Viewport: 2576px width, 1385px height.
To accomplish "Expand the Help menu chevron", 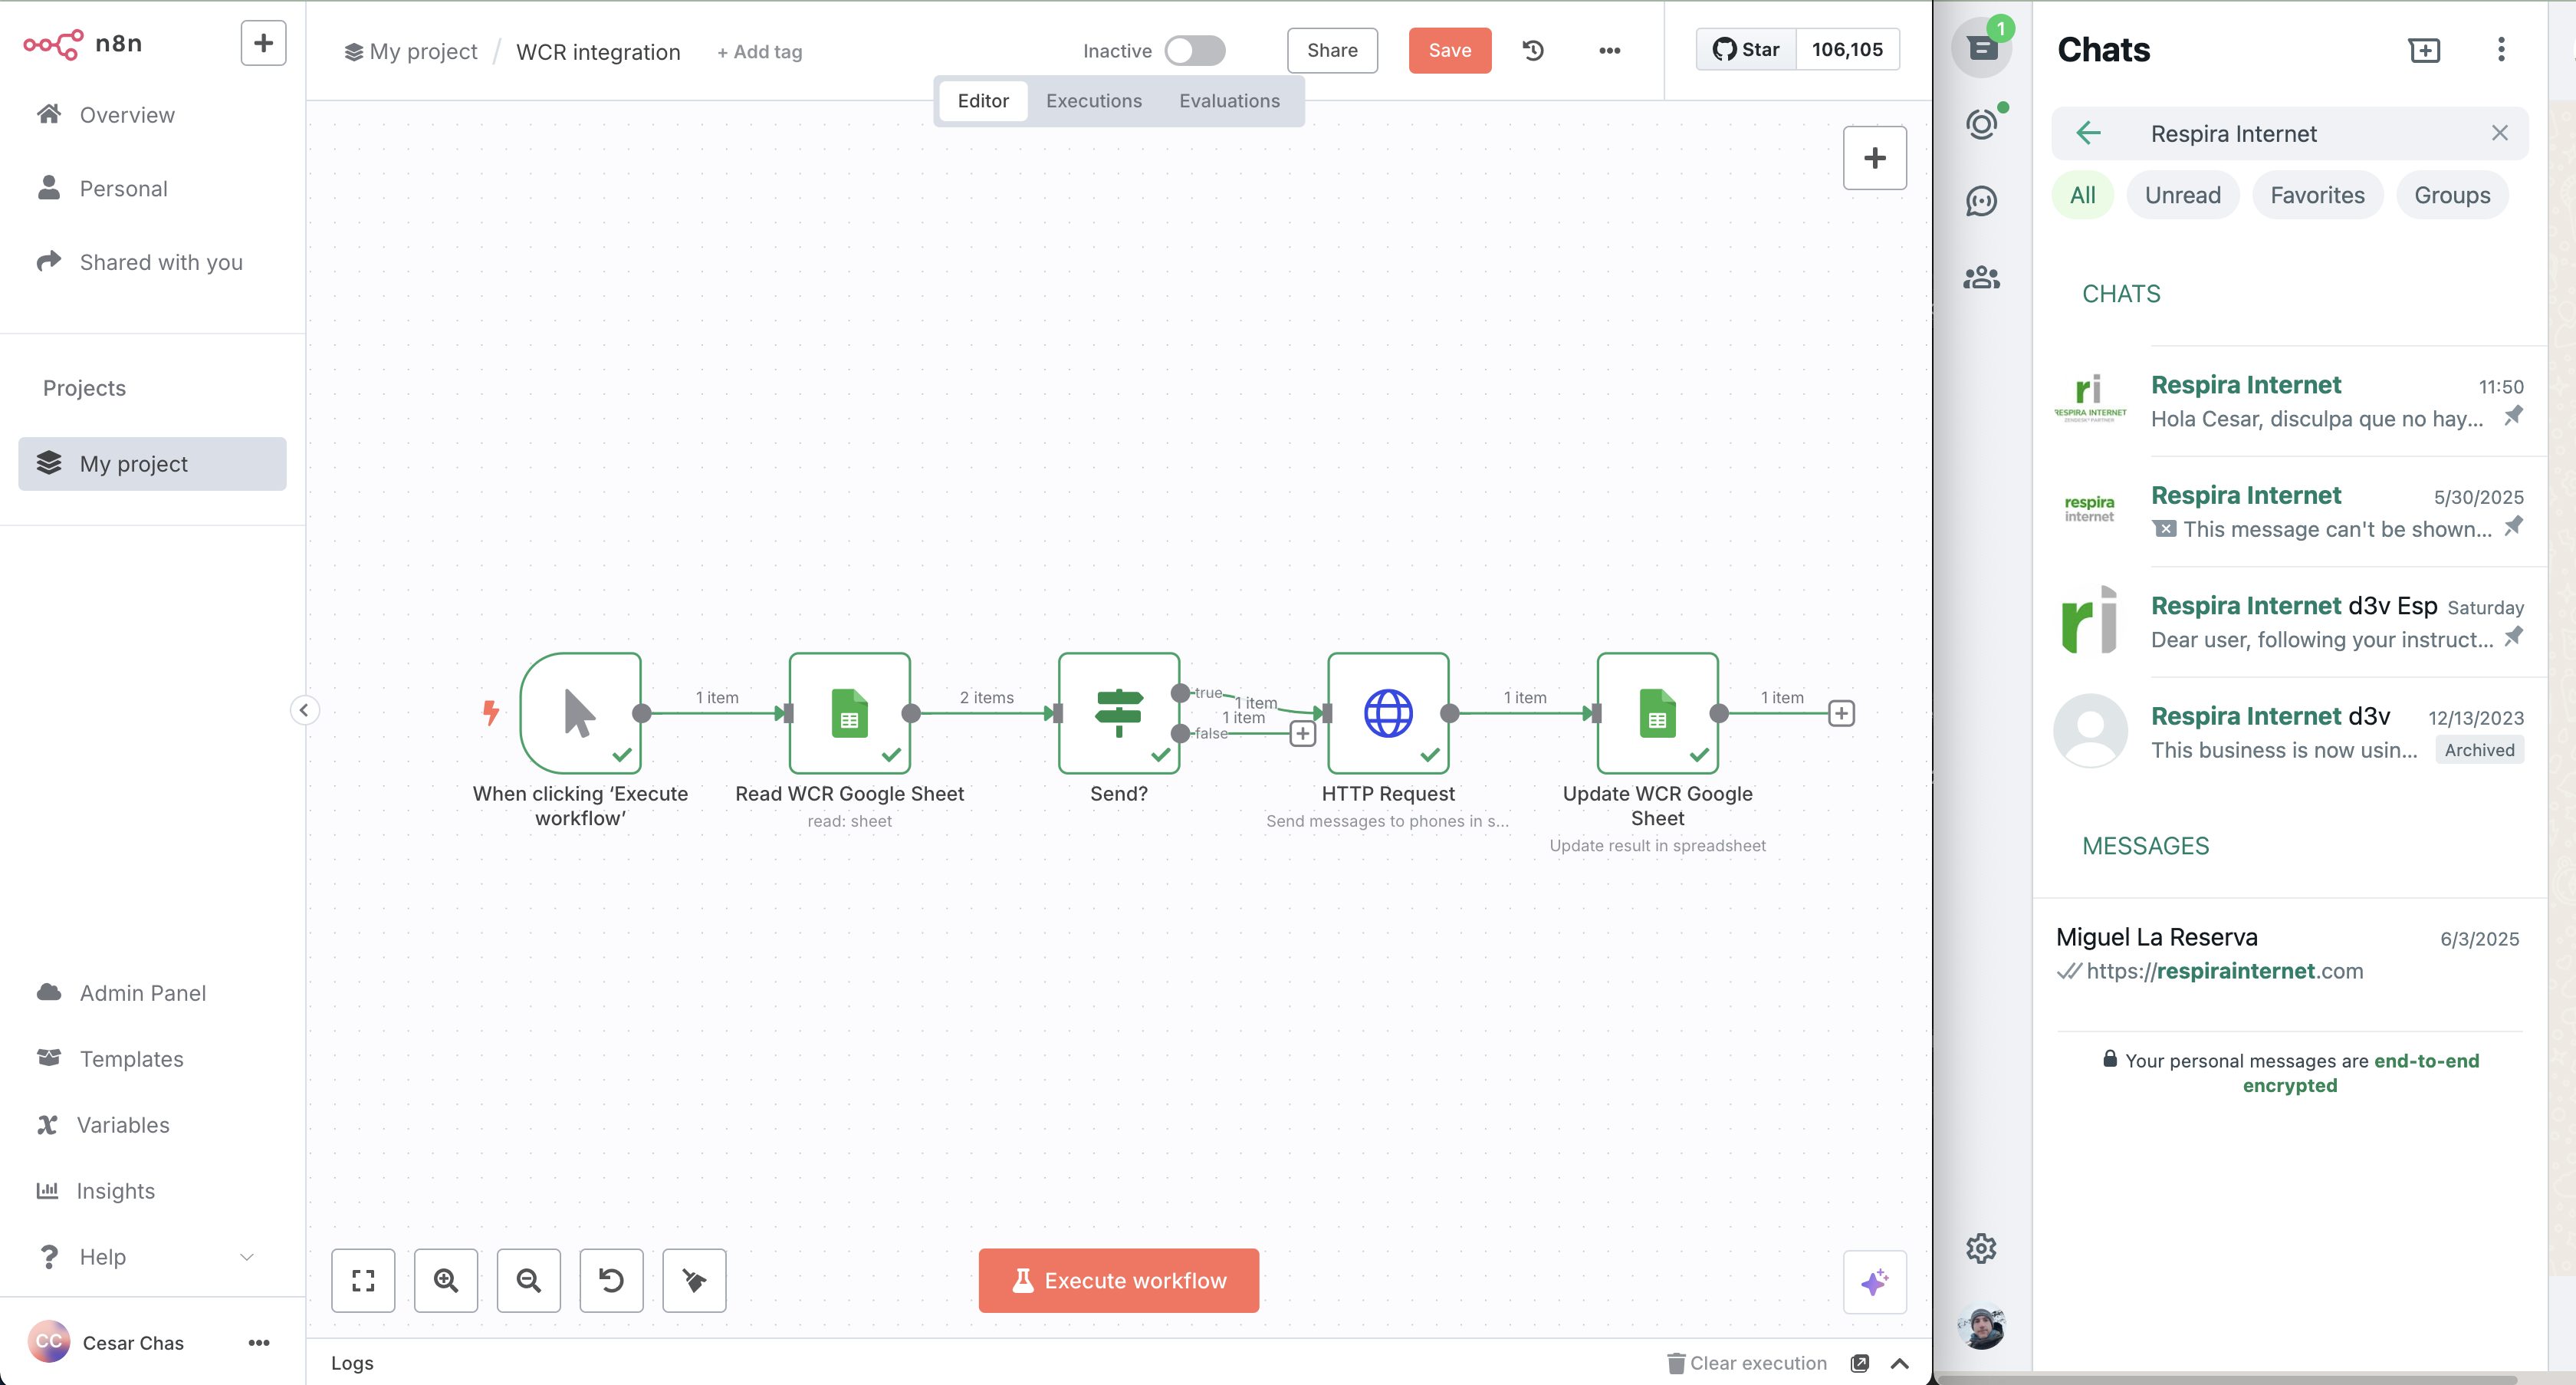I will [x=247, y=1257].
